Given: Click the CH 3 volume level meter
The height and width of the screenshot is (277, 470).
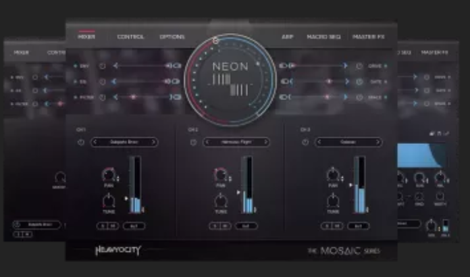Looking at the screenshot, I should point(360,184).
